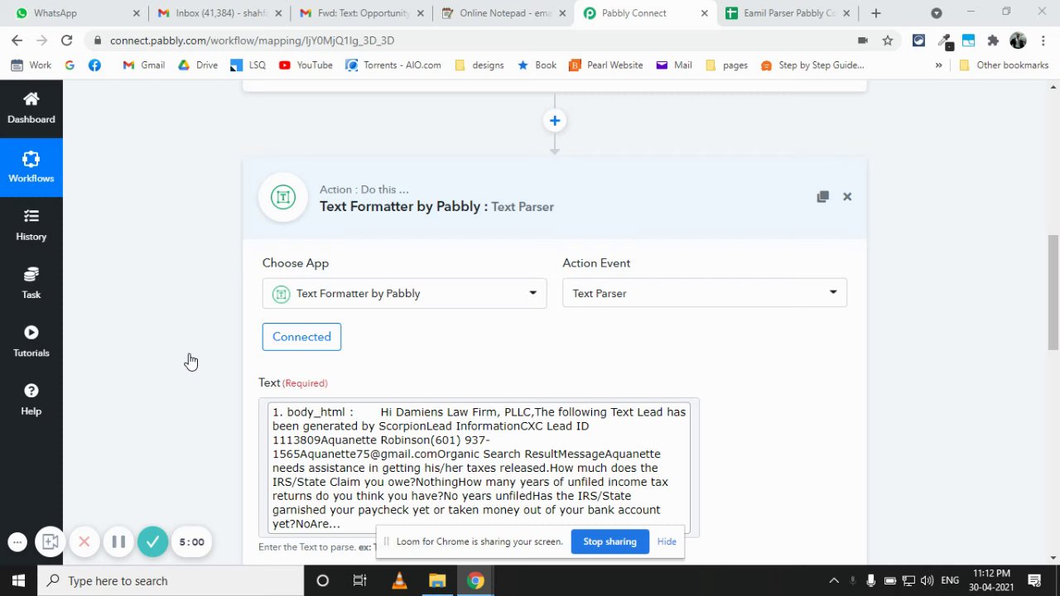Bookmark this page with star icon
This screenshot has width=1060, height=596.
(x=888, y=41)
